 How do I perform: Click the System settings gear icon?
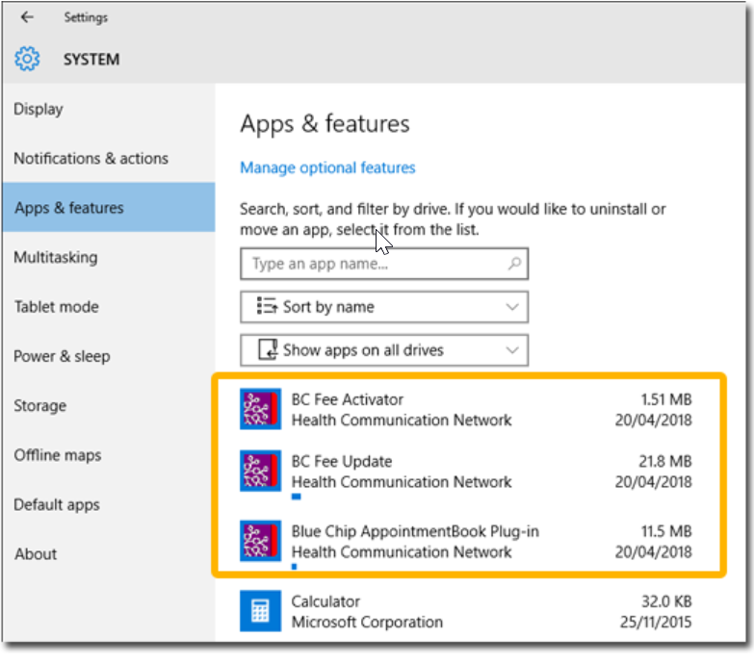27,59
